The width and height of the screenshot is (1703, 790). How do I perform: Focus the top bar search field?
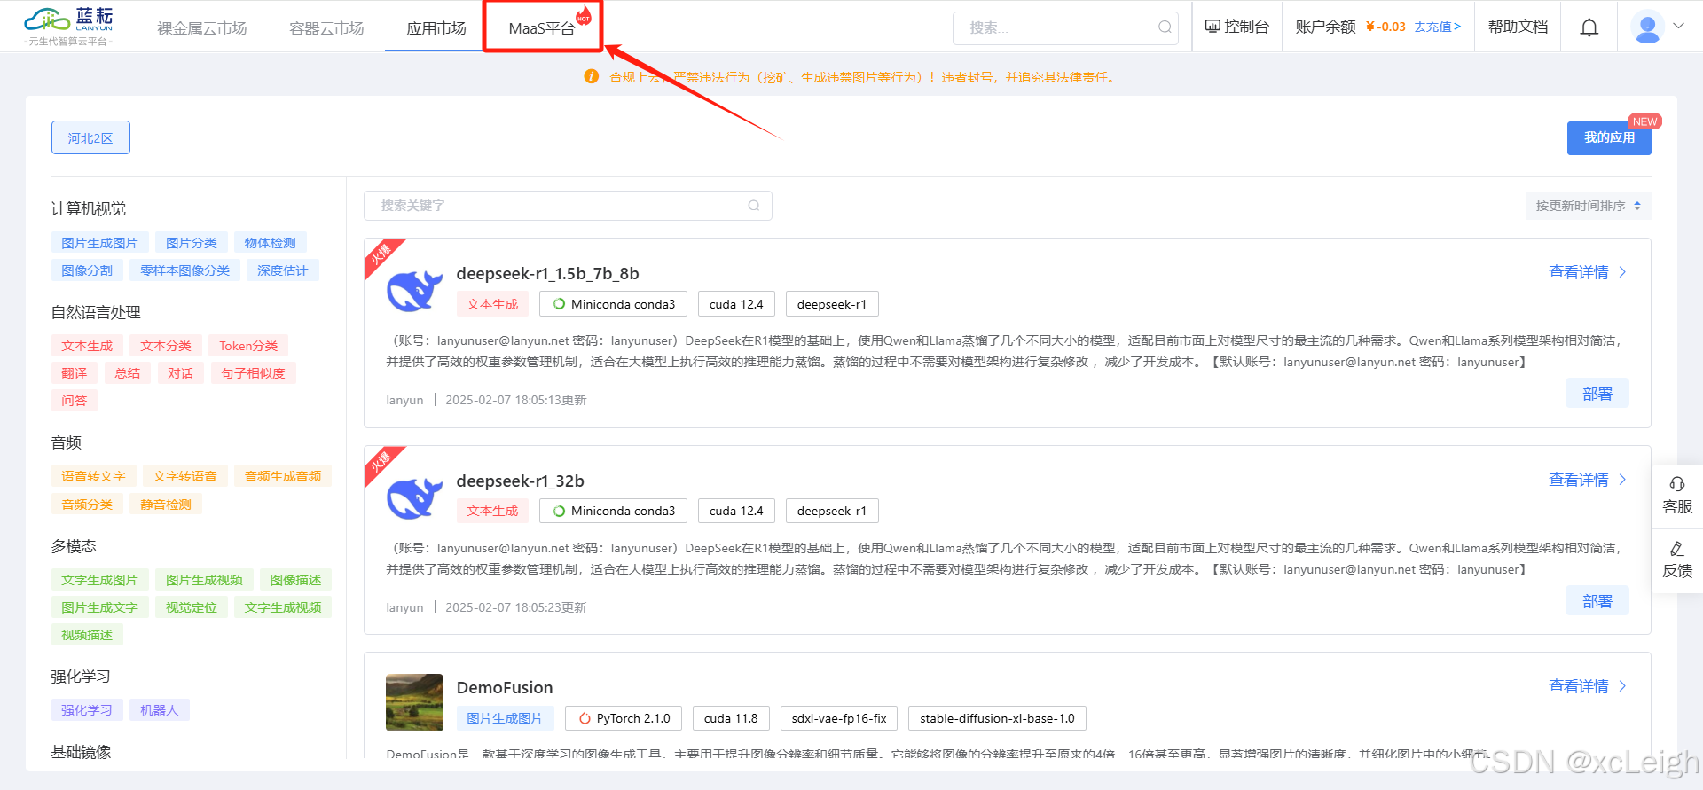[x=1065, y=27]
